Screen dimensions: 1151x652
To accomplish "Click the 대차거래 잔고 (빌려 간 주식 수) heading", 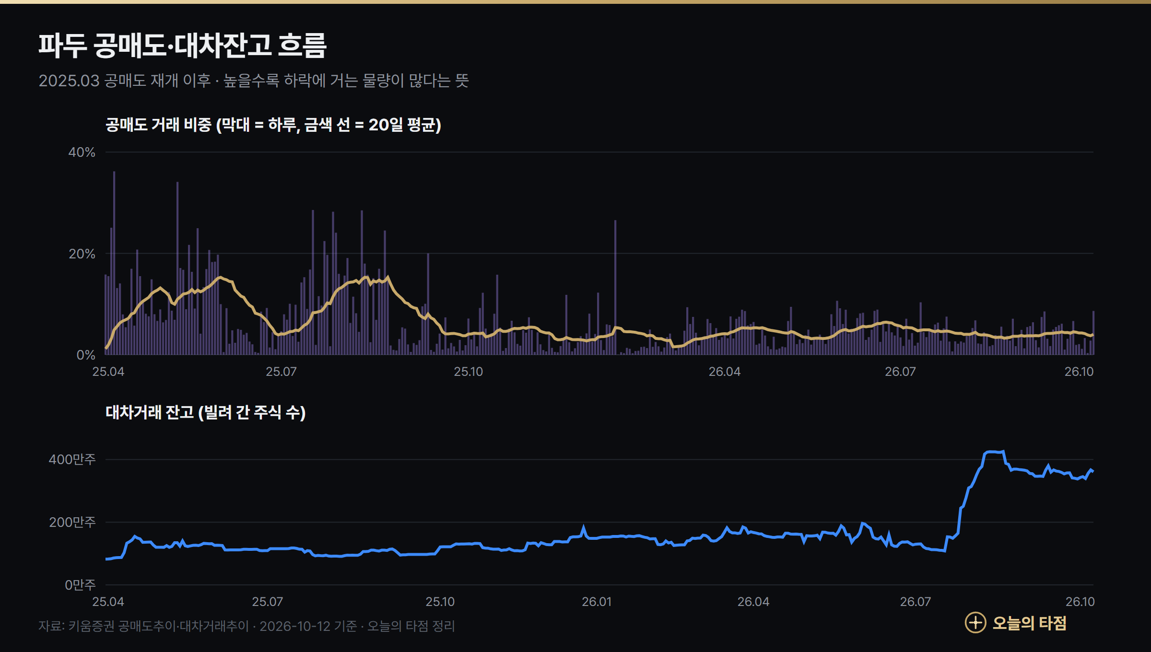I will 206,412.
